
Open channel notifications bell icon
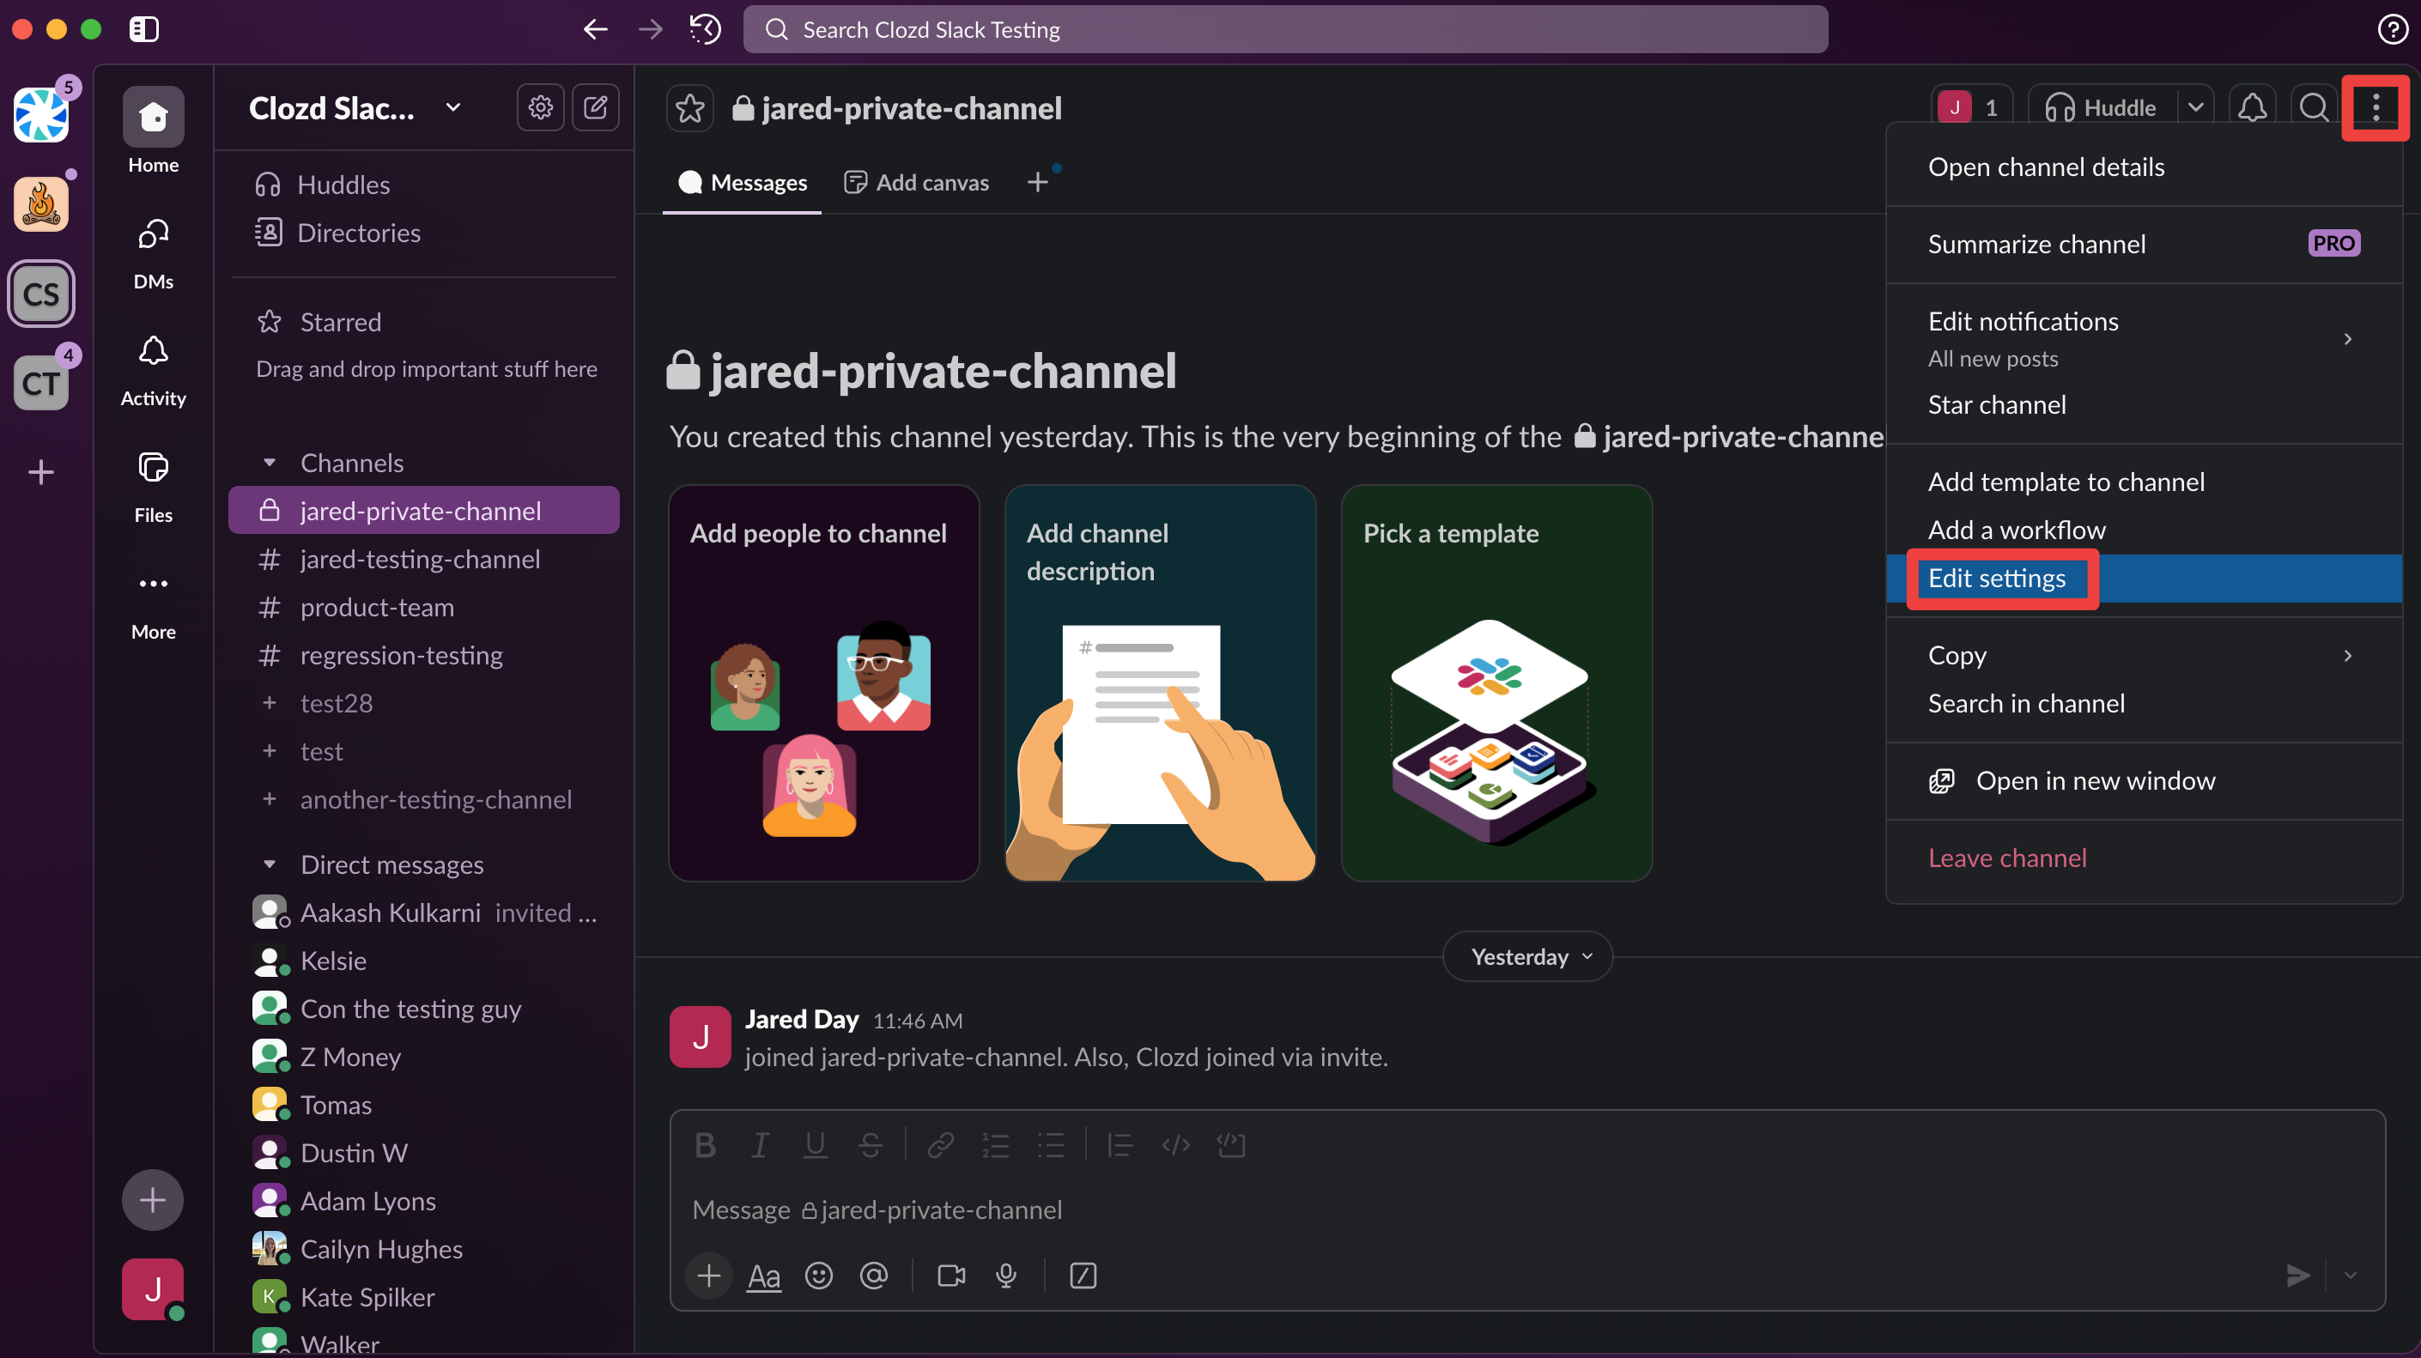pyautogui.click(x=2252, y=108)
